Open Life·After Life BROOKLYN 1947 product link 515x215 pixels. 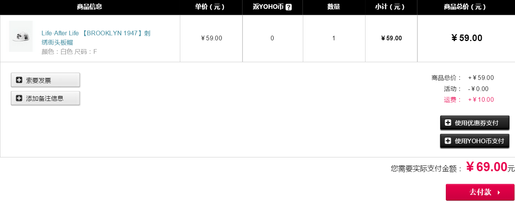pyautogui.click(x=96, y=38)
